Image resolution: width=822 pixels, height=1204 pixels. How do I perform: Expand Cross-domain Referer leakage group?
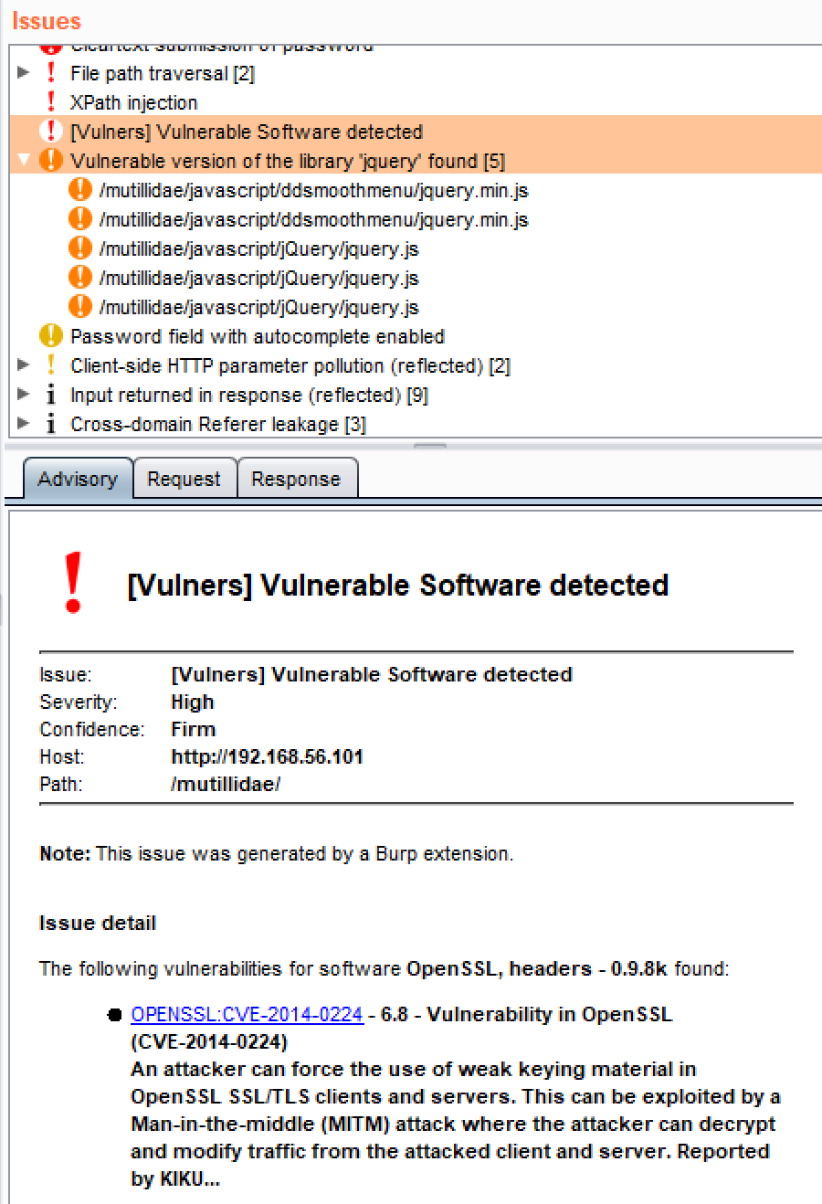pos(24,424)
